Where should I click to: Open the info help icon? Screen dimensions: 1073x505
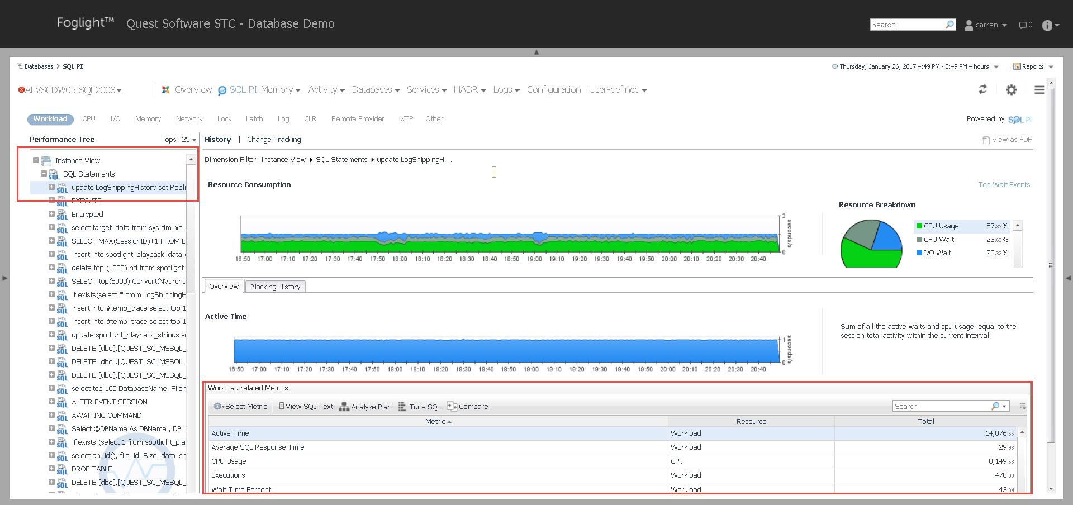1047,25
